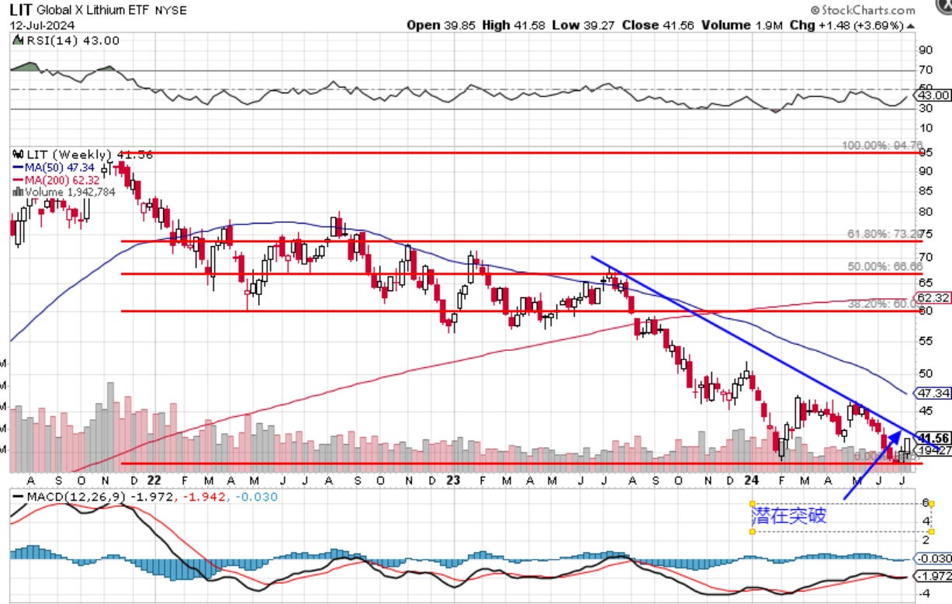Click the MA(50) 47.34 legend entry
The image size is (952, 604).
[x=54, y=167]
